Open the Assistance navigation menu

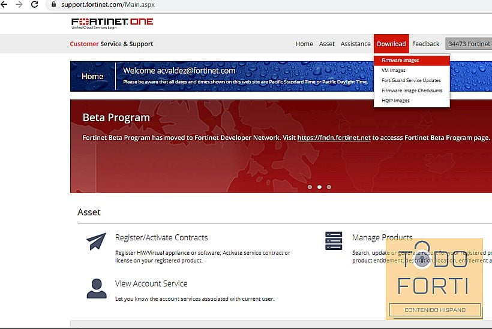click(356, 44)
